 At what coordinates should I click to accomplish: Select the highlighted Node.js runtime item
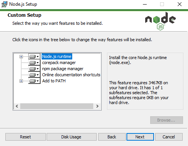click(57, 56)
